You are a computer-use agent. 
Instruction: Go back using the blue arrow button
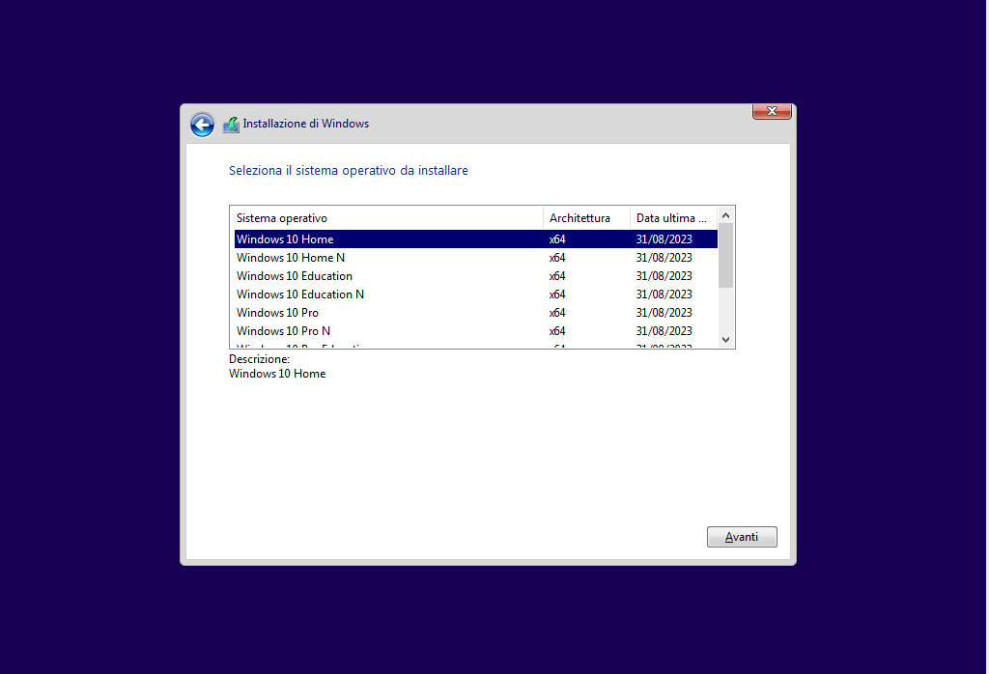(x=203, y=125)
